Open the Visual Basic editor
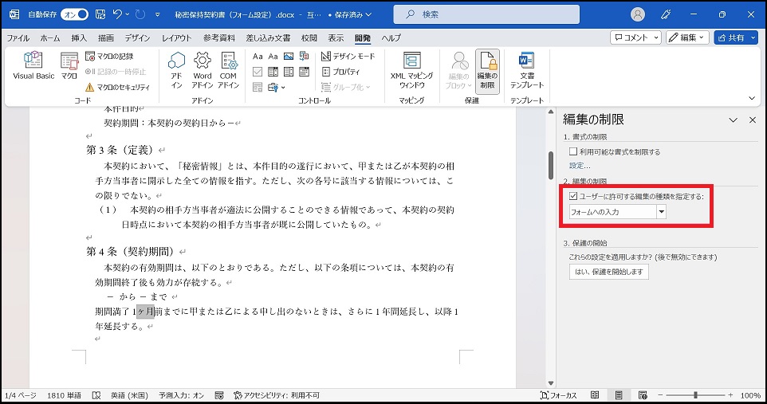The width and height of the screenshot is (767, 404). pyautogui.click(x=33, y=66)
